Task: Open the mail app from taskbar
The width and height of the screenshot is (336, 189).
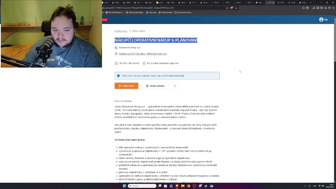Action: click(x=171, y=186)
